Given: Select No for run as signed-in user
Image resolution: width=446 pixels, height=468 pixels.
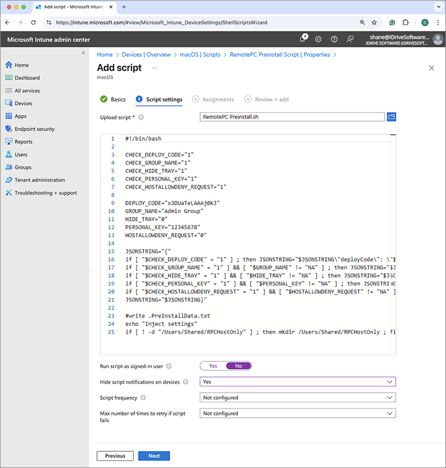Looking at the screenshot, I should pyautogui.click(x=239, y=366).
